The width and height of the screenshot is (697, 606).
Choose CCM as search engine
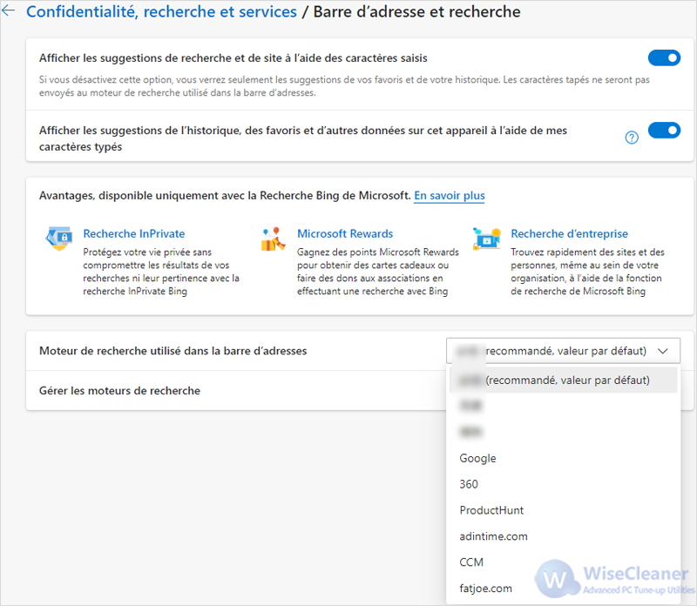pos(563,562)
